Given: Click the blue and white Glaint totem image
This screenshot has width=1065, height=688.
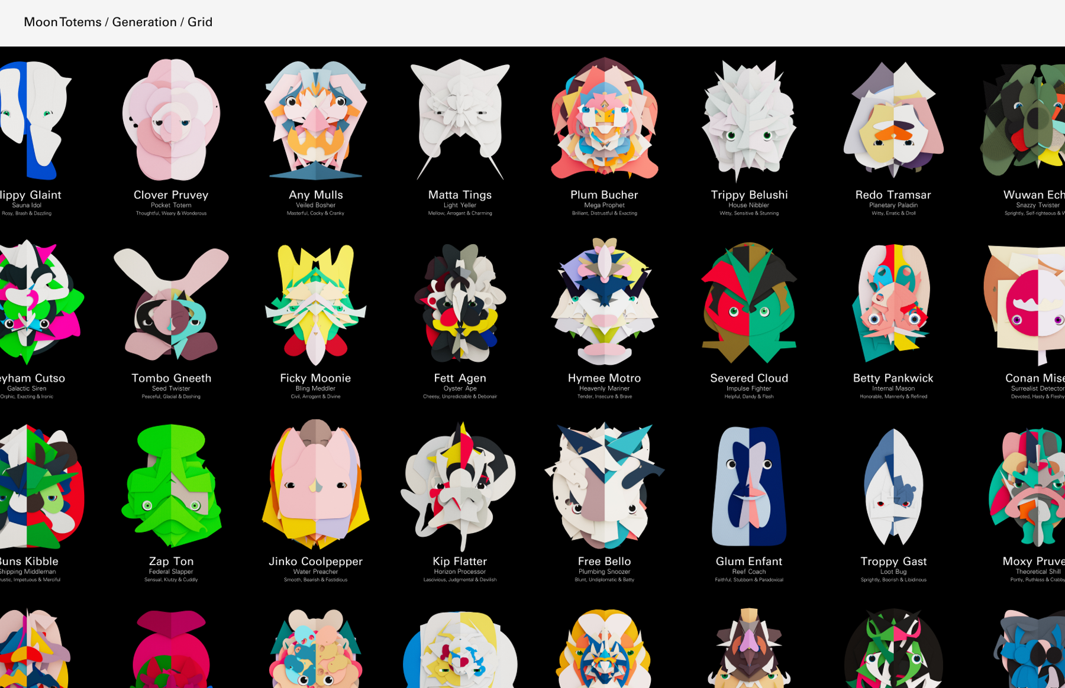Looking at the screenshot, I should click(x=35, y=119).
